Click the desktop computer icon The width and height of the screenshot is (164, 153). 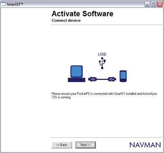point(76,74)
